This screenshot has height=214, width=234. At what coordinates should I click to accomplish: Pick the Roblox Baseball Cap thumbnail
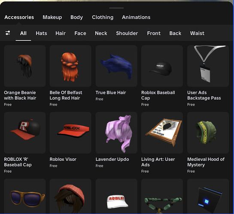click(x=162, y=66)
